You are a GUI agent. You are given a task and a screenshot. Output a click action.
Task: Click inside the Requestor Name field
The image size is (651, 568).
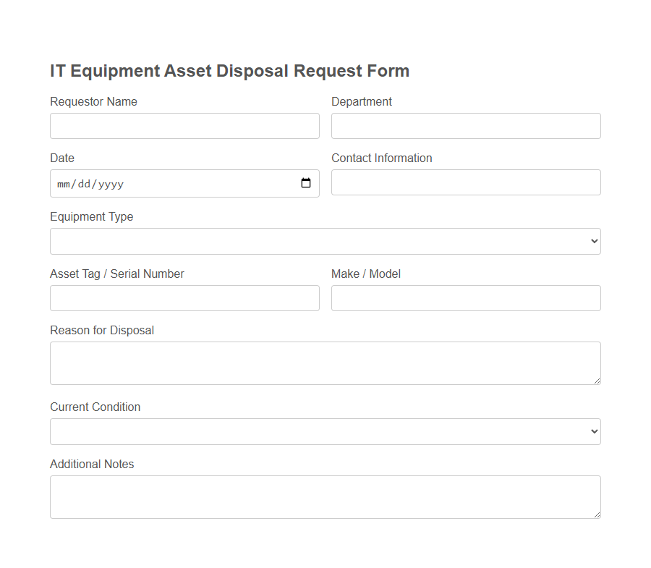click(x=184, y=125)
